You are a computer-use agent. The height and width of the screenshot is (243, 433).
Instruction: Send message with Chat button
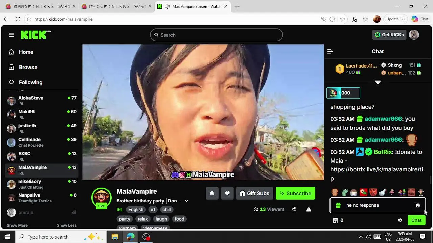[416, 220]
